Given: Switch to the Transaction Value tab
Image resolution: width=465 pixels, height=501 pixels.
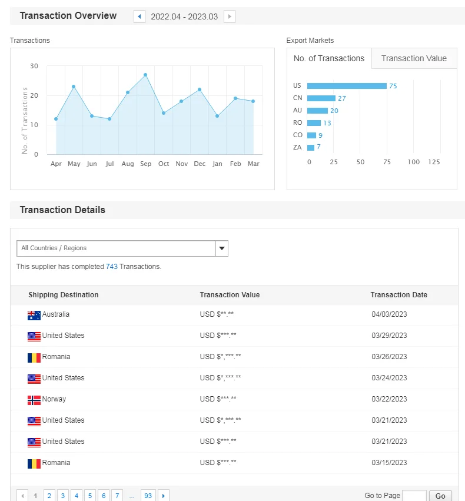Looking at the screenshot, I should coord(414,58).
